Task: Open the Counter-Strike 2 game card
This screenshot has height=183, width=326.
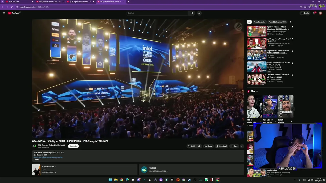Action: 85,170
